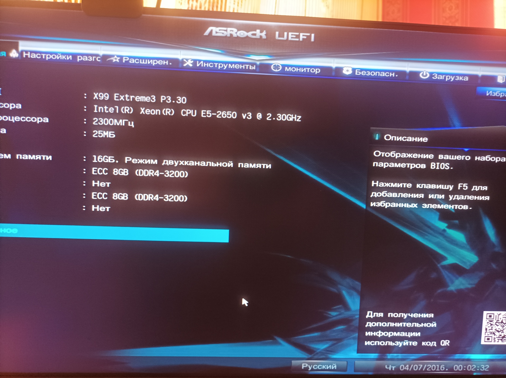Select the Безопасн. tab

[x=371, y=72]
